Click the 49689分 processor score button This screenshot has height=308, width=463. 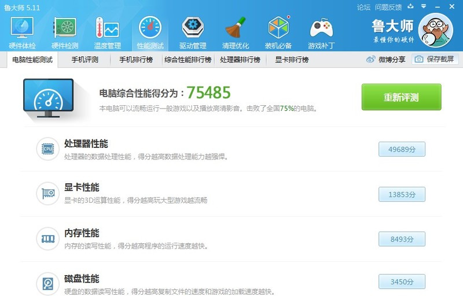click(x=402, y=149)
